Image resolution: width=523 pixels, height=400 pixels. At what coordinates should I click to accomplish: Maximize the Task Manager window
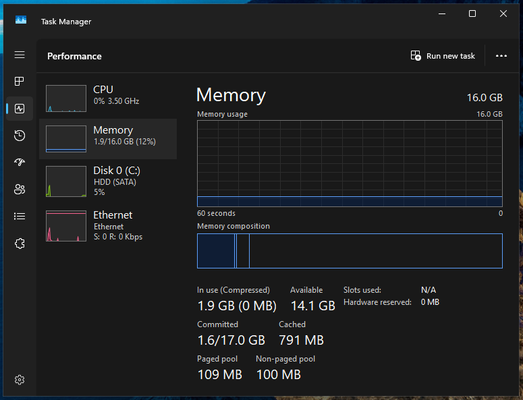pyautogui.click(x=472, y=13)
